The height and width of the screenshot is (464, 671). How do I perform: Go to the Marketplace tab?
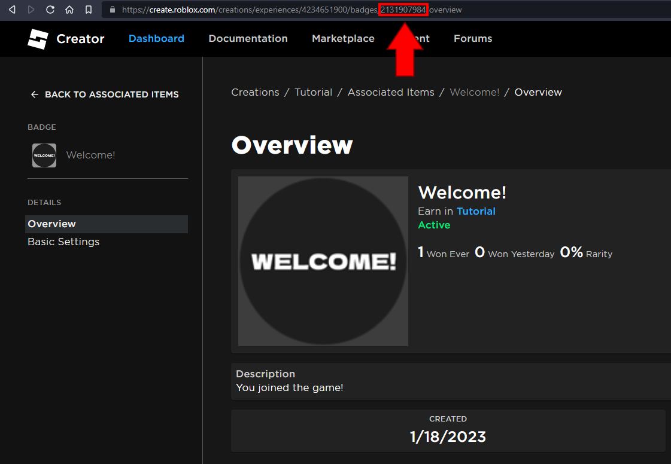[x=343, y=38]
